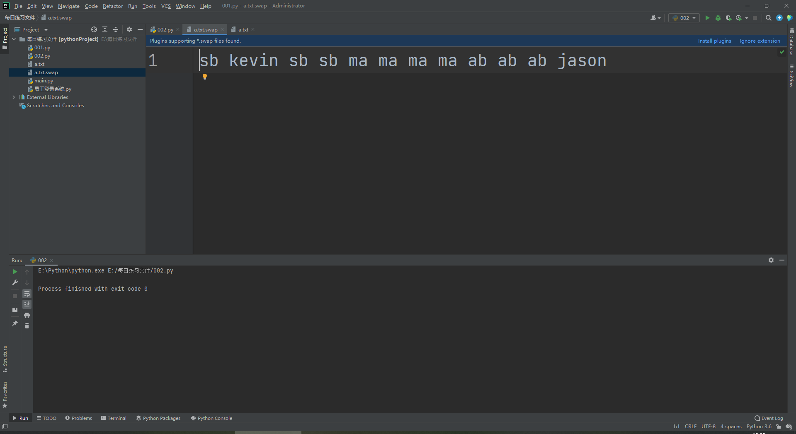Collapse all nodes in Project panel
796x434 pixels.
pos(116,29)
